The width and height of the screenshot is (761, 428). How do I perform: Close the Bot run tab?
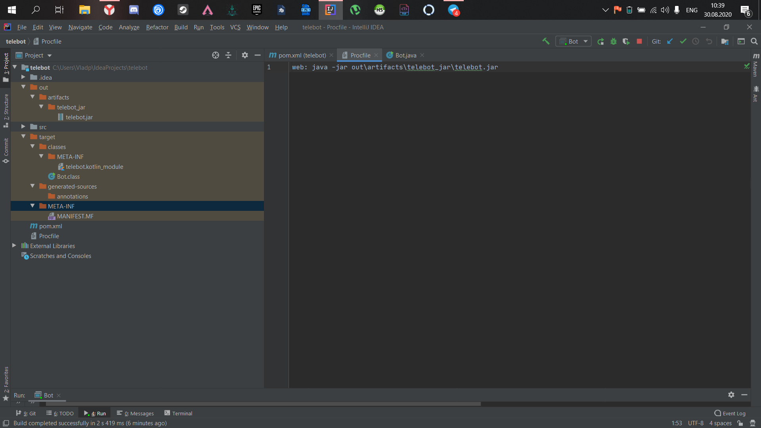pos(59,395)
